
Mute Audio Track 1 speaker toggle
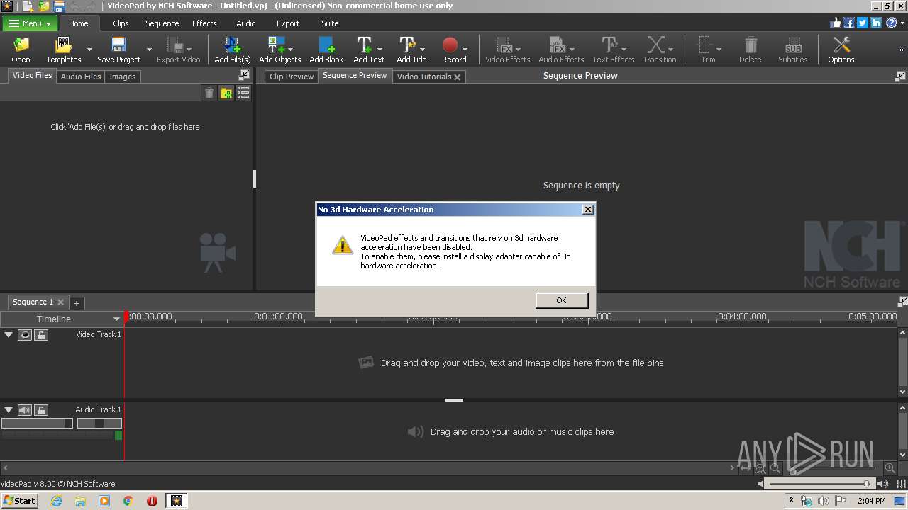[25, 409]
